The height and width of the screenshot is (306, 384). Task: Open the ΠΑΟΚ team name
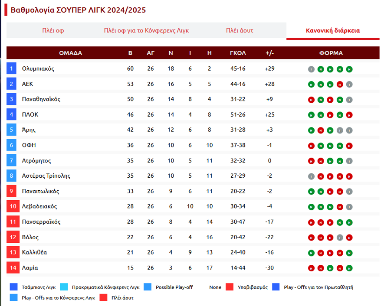[30, 114]
